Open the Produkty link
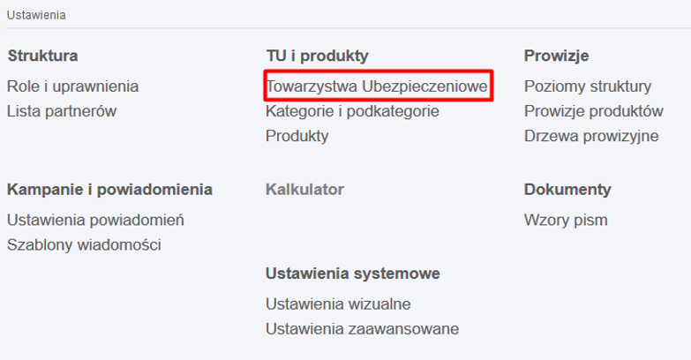The width and height of the screenshot is (691, 360). point(297,136)
